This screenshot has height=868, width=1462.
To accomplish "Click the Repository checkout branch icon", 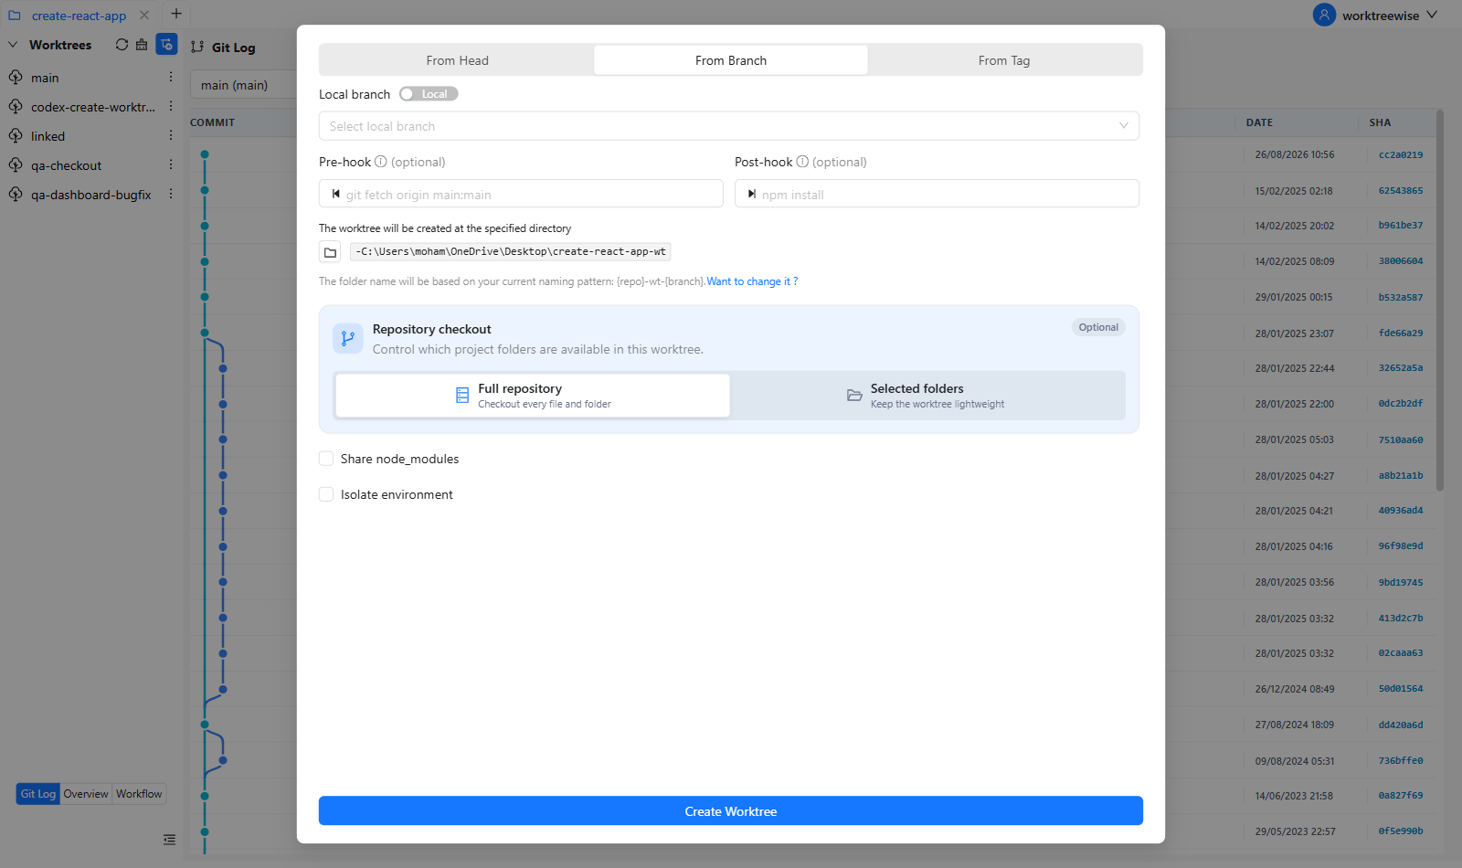I will [348, 339].
